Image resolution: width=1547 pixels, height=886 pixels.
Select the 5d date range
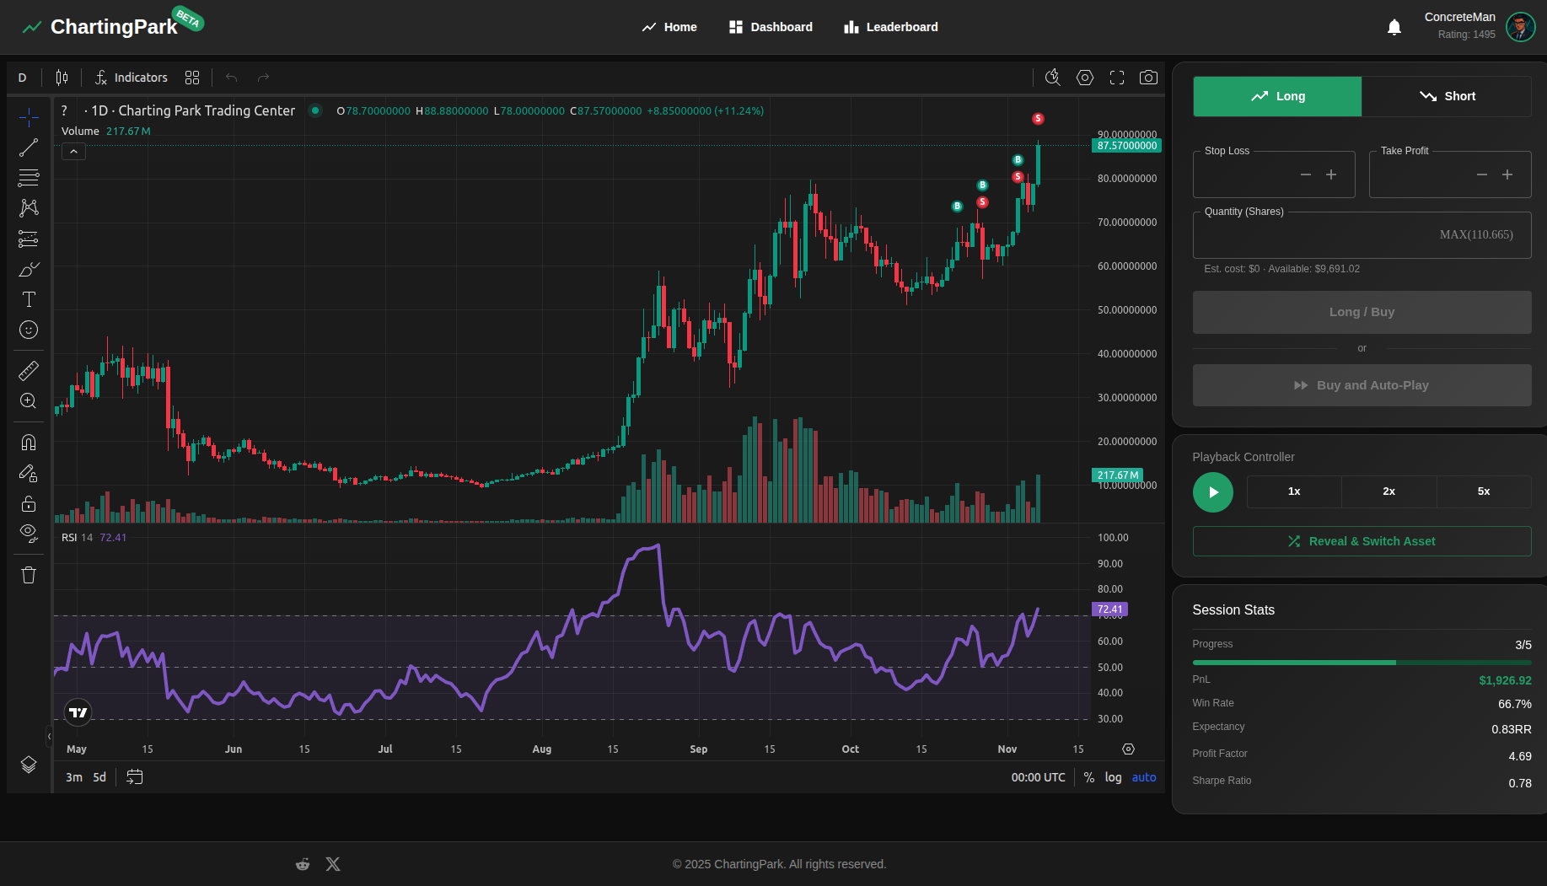pyautogui.click(x=99, y=777)
